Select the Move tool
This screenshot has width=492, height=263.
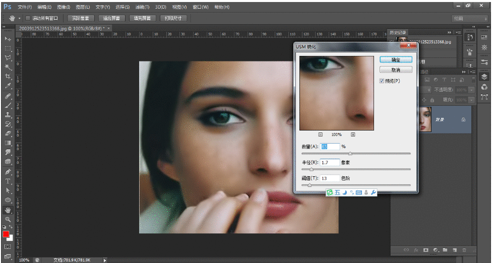click(8, 39)
